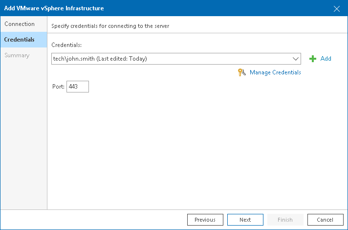Viewport: 348px width, 230px height.
Task: Focus the Port number field showing 443
Action: 78,87
